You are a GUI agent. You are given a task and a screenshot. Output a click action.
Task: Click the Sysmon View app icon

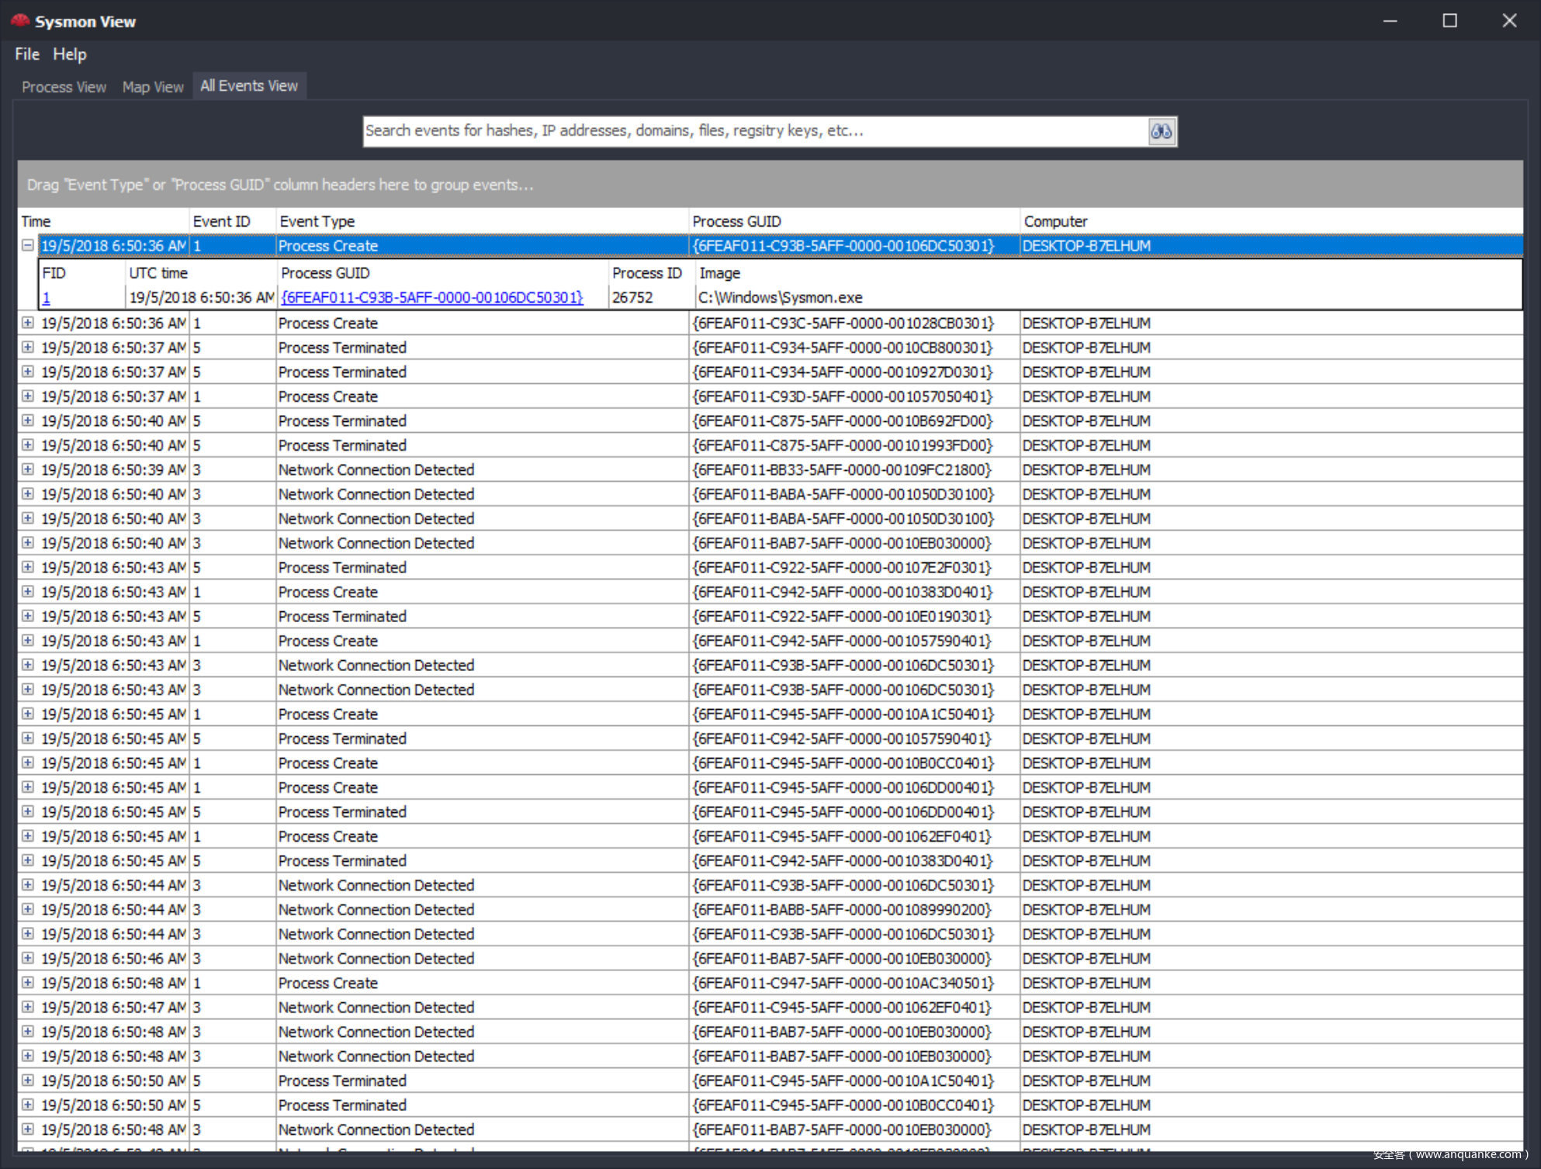19,21
